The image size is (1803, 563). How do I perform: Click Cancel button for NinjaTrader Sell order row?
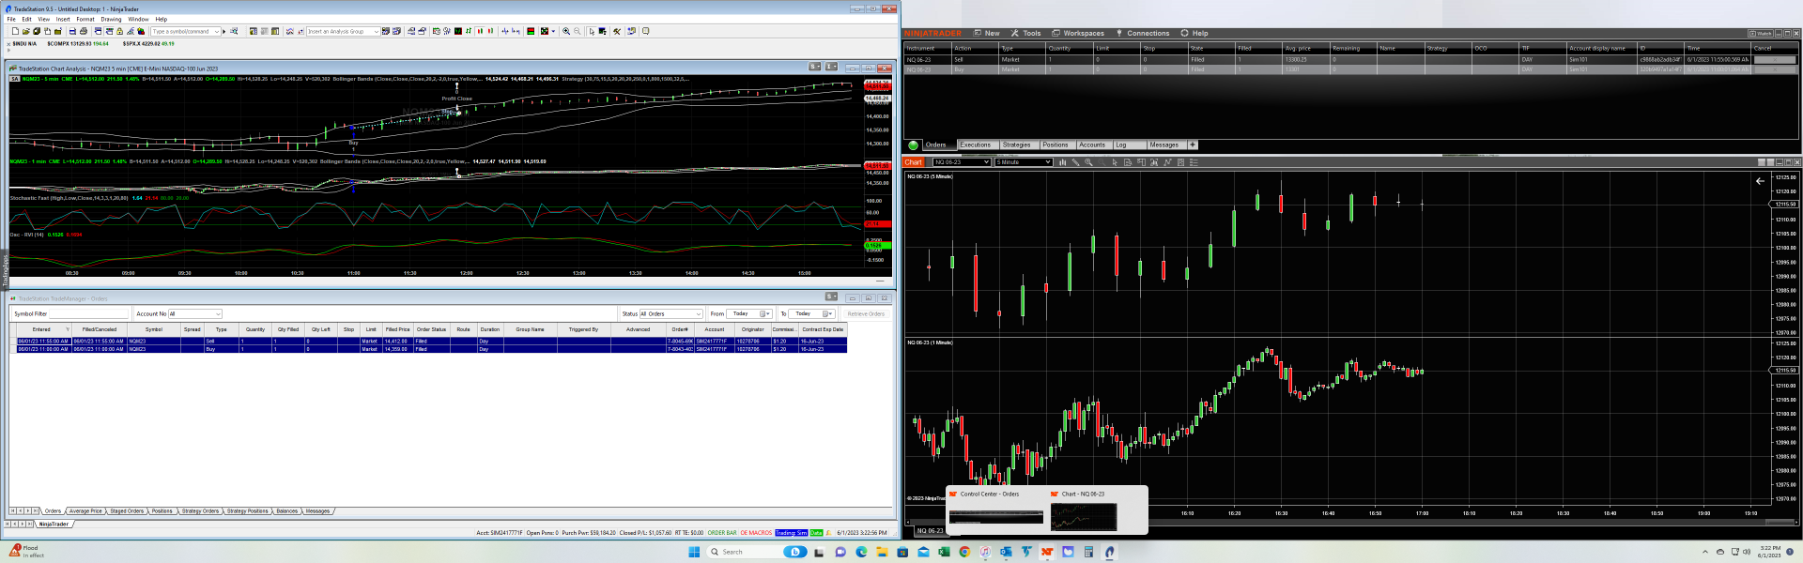(x=1774, y=59)
